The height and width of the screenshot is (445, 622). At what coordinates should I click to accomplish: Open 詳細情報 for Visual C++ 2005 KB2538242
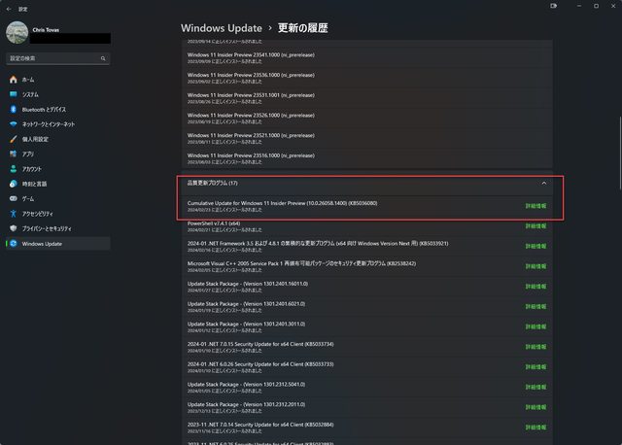coord(536,265)
